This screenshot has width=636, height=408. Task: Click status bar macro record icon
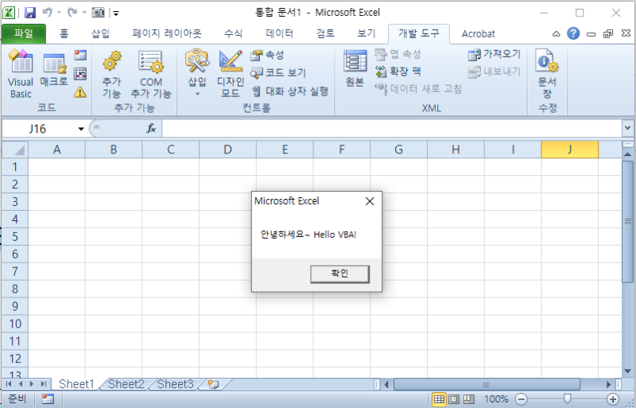pos(48,399)
